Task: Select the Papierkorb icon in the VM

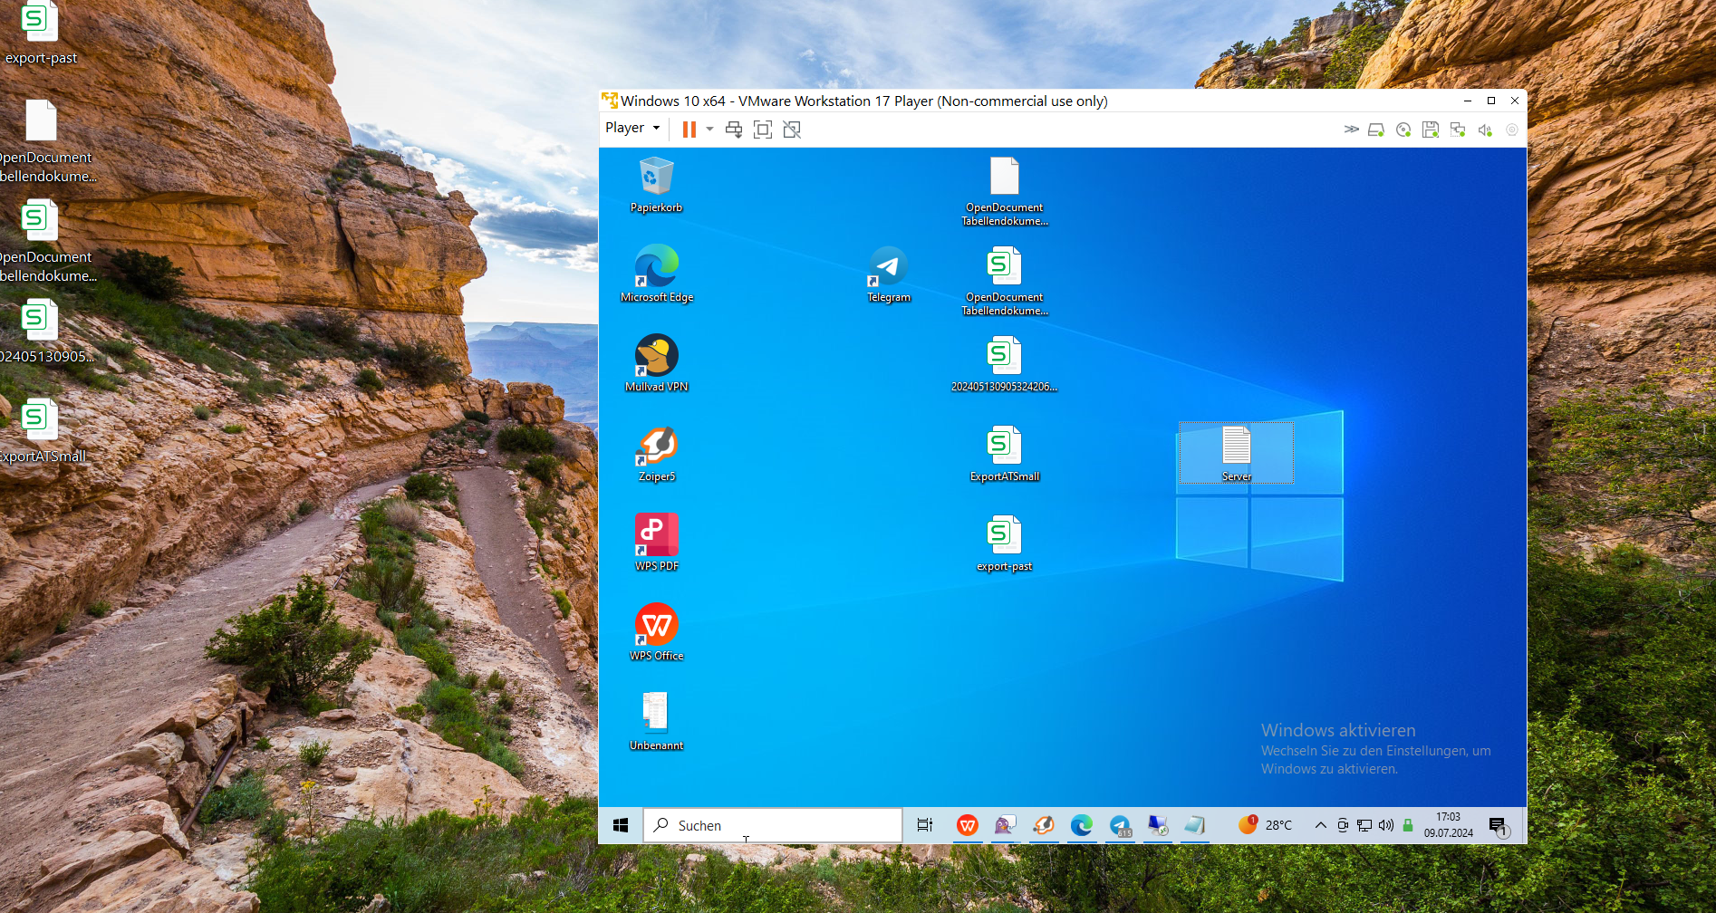Action: tap(656, 184)
